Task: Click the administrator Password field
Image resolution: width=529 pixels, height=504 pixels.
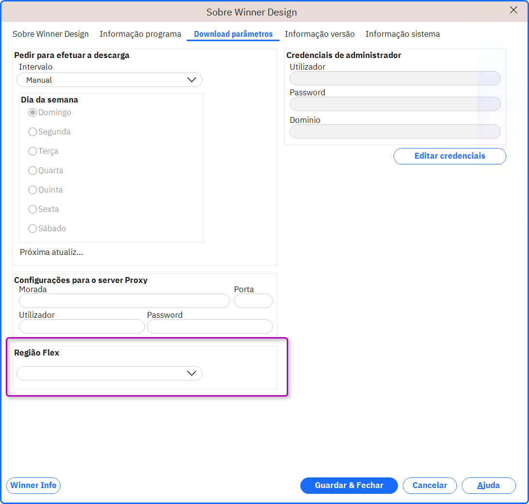Action: tap(395, 104)
